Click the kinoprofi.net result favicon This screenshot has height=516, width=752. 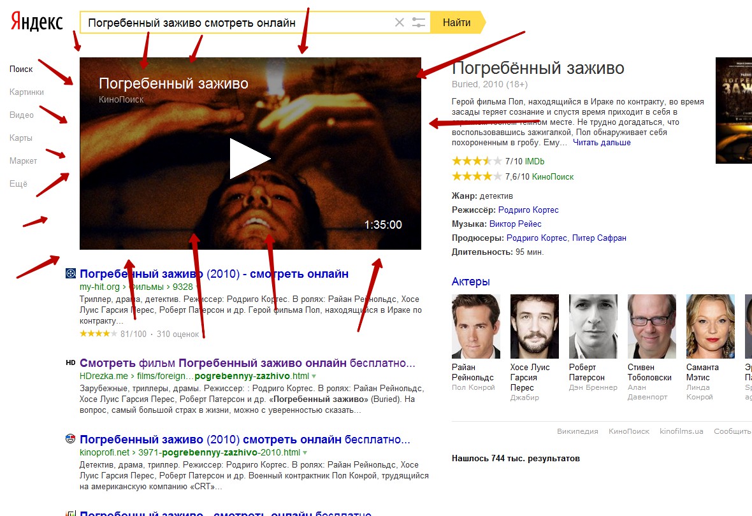[x=71, y=439]
